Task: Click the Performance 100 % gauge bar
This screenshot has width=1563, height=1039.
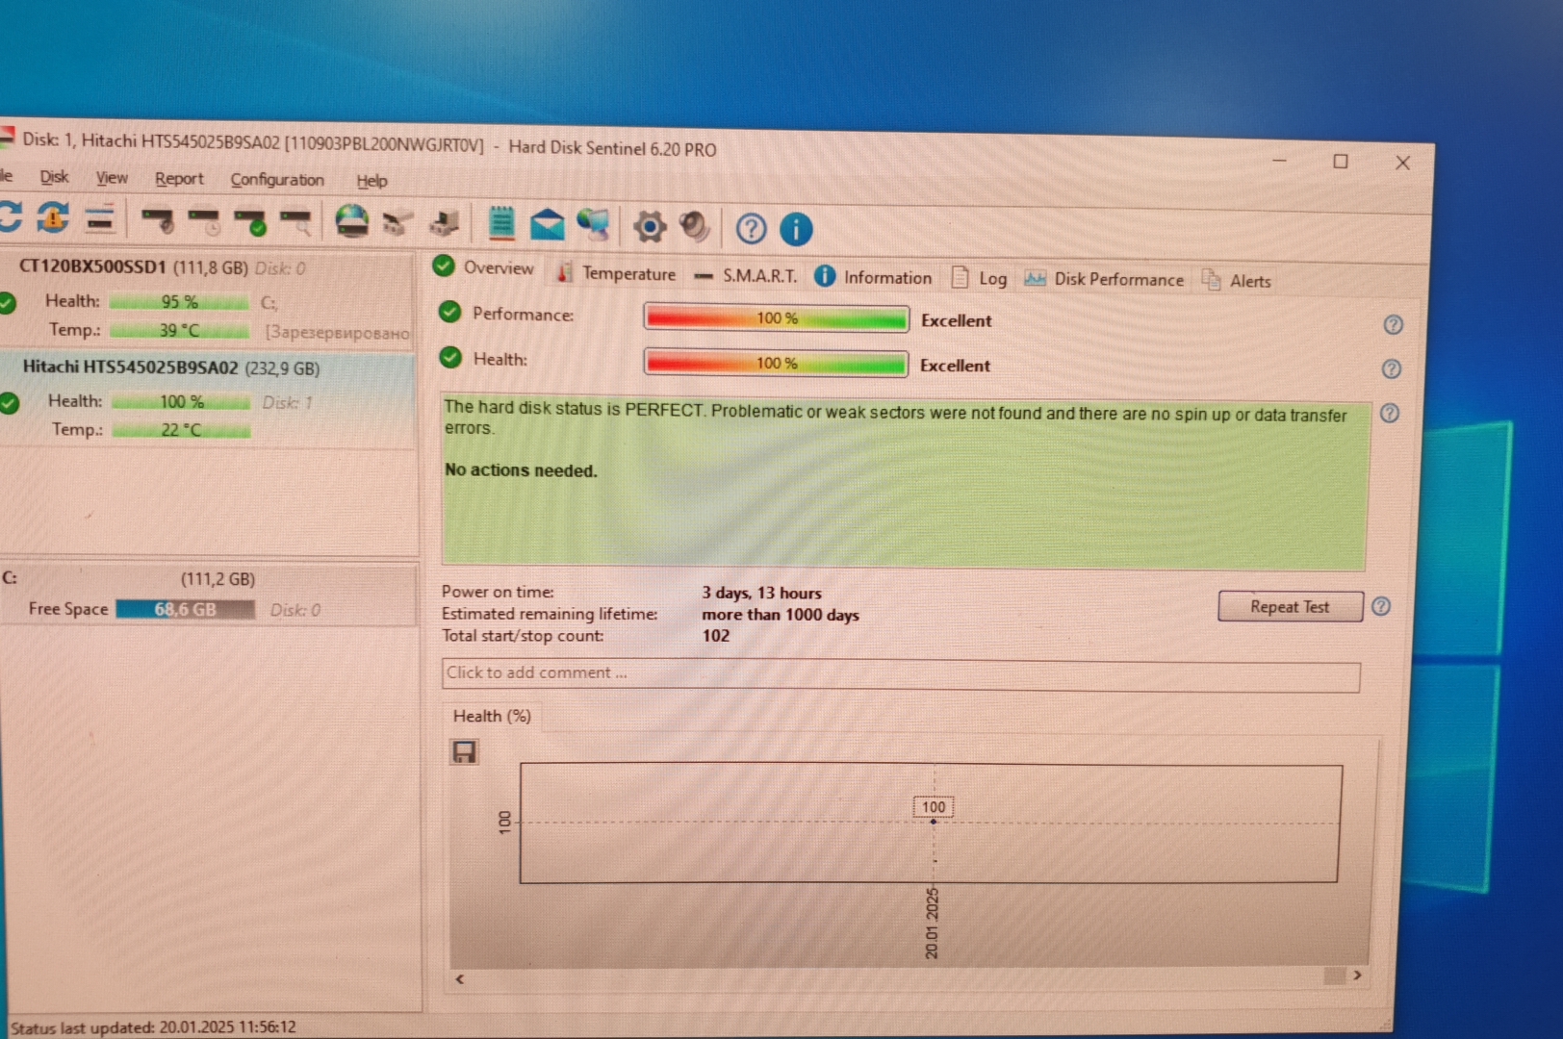Action: [777, 318]
